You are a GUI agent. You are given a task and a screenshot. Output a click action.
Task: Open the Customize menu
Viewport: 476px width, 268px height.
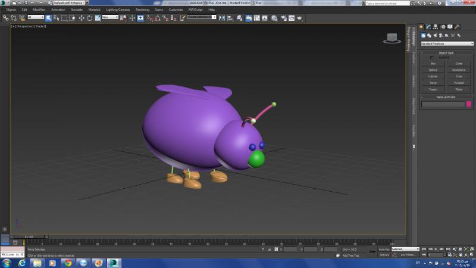point(176,10)
